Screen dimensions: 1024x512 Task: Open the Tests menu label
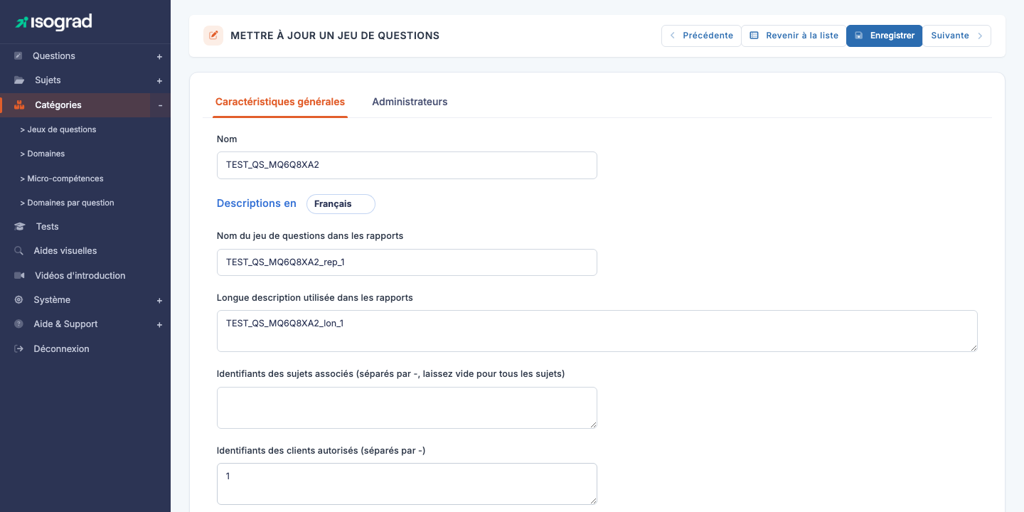[48, 226]
